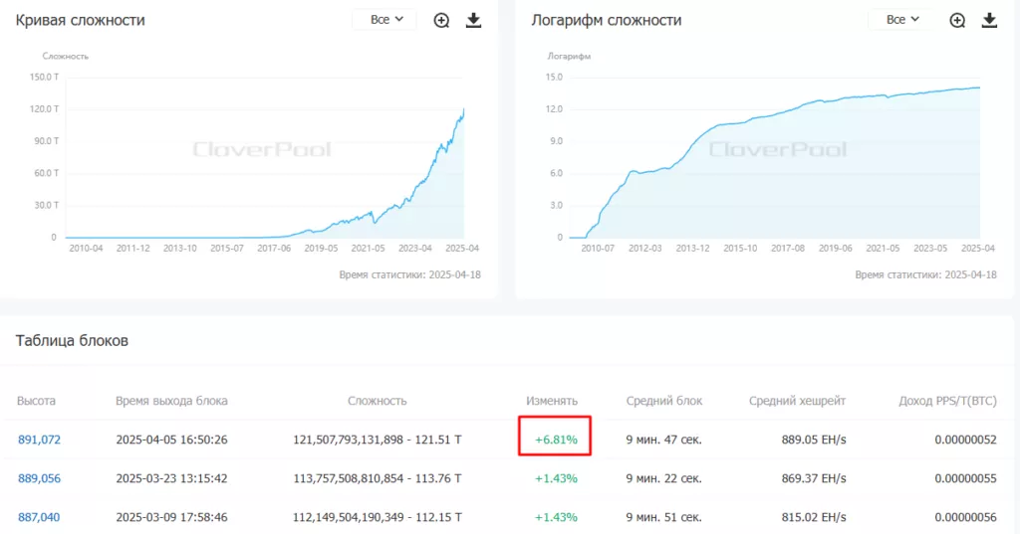Download the Логарифм сложности chart
Image resolution: width=1020 pixels, height=534 pixels.
[x=989, y=20]
